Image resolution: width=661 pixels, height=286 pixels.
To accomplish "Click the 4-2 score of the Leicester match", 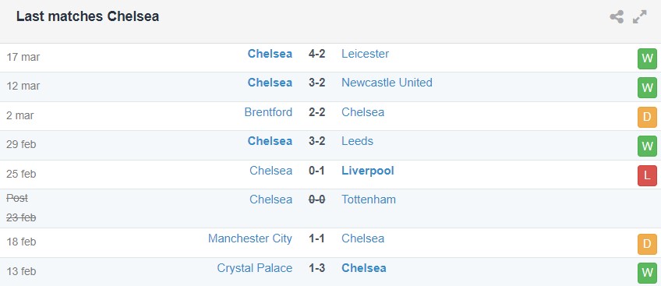I will [x=316, y=54].
